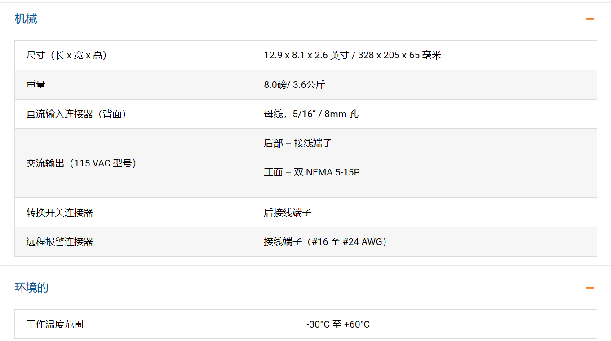Click the 环境的 section heading
Screen dimensions: 611x341
(31, 288)
